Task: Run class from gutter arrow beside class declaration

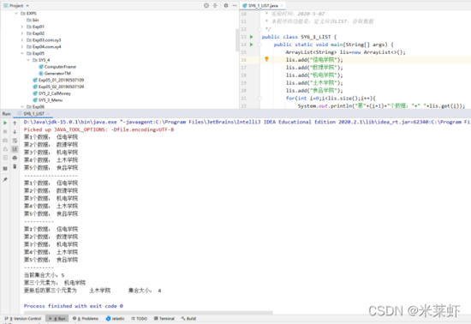Action: (x=252, y=37)
